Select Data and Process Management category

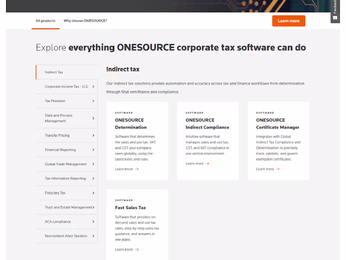[67, 118]
